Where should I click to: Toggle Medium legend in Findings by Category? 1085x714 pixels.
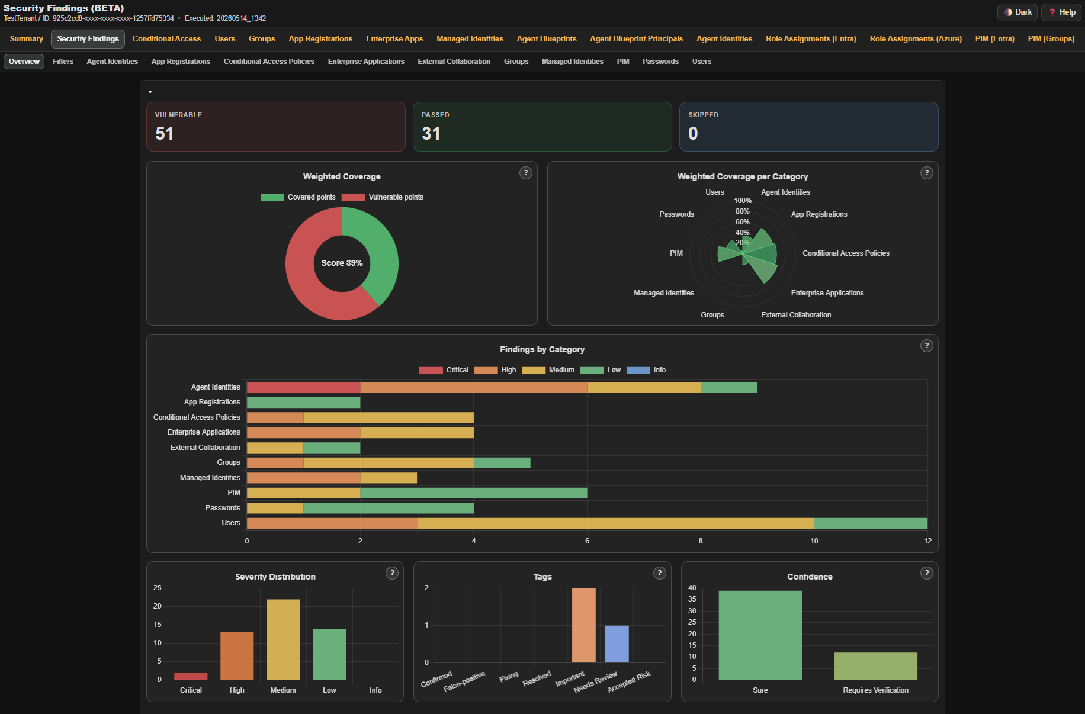[548, 370]
